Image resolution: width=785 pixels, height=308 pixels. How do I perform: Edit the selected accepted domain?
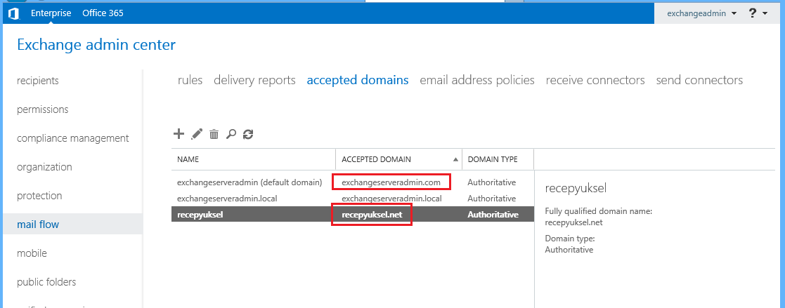tap(197, 133)
